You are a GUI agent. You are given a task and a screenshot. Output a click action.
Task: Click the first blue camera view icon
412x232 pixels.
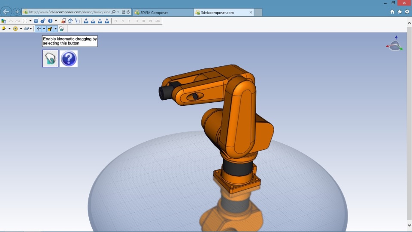click(86, 21)
